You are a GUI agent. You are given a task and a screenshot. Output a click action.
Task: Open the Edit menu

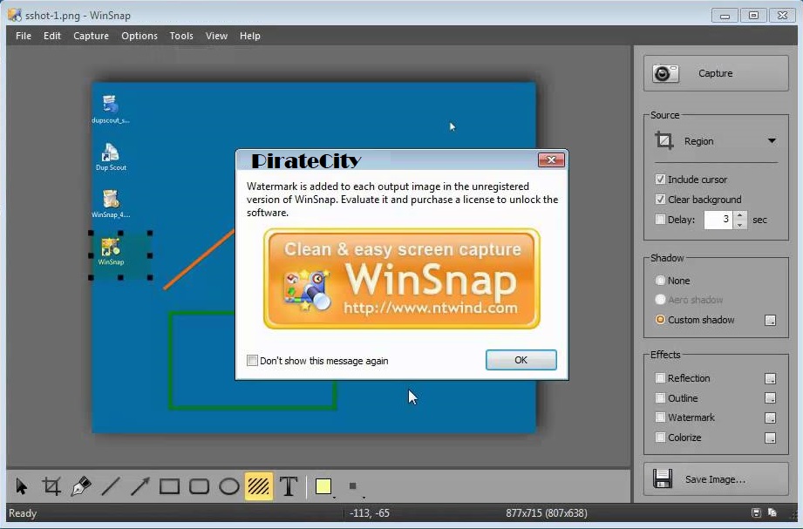[x=52, y=36]
